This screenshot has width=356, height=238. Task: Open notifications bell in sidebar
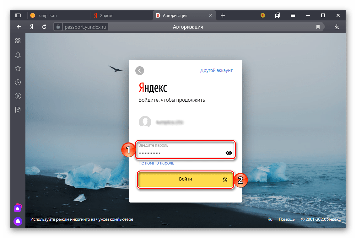[x=18, y=55]
